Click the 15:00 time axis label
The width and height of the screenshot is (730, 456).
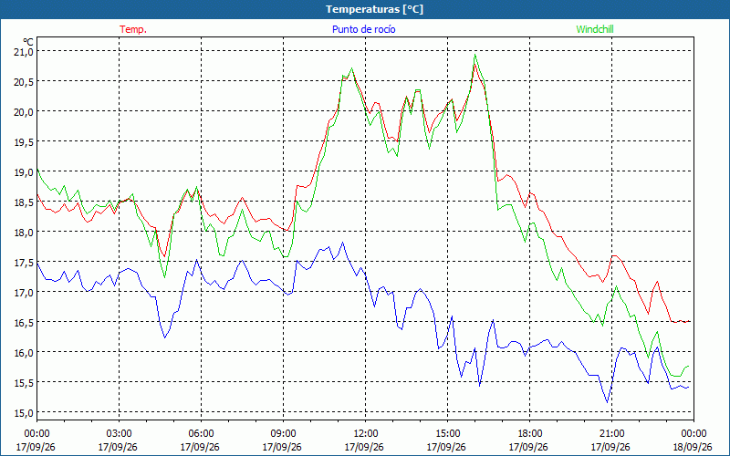tap(447, 434)
